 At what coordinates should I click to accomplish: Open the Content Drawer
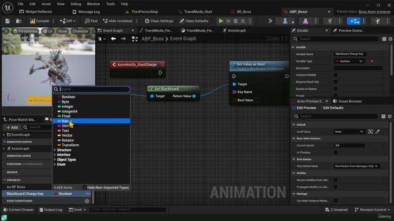click(x=18, y=210)
